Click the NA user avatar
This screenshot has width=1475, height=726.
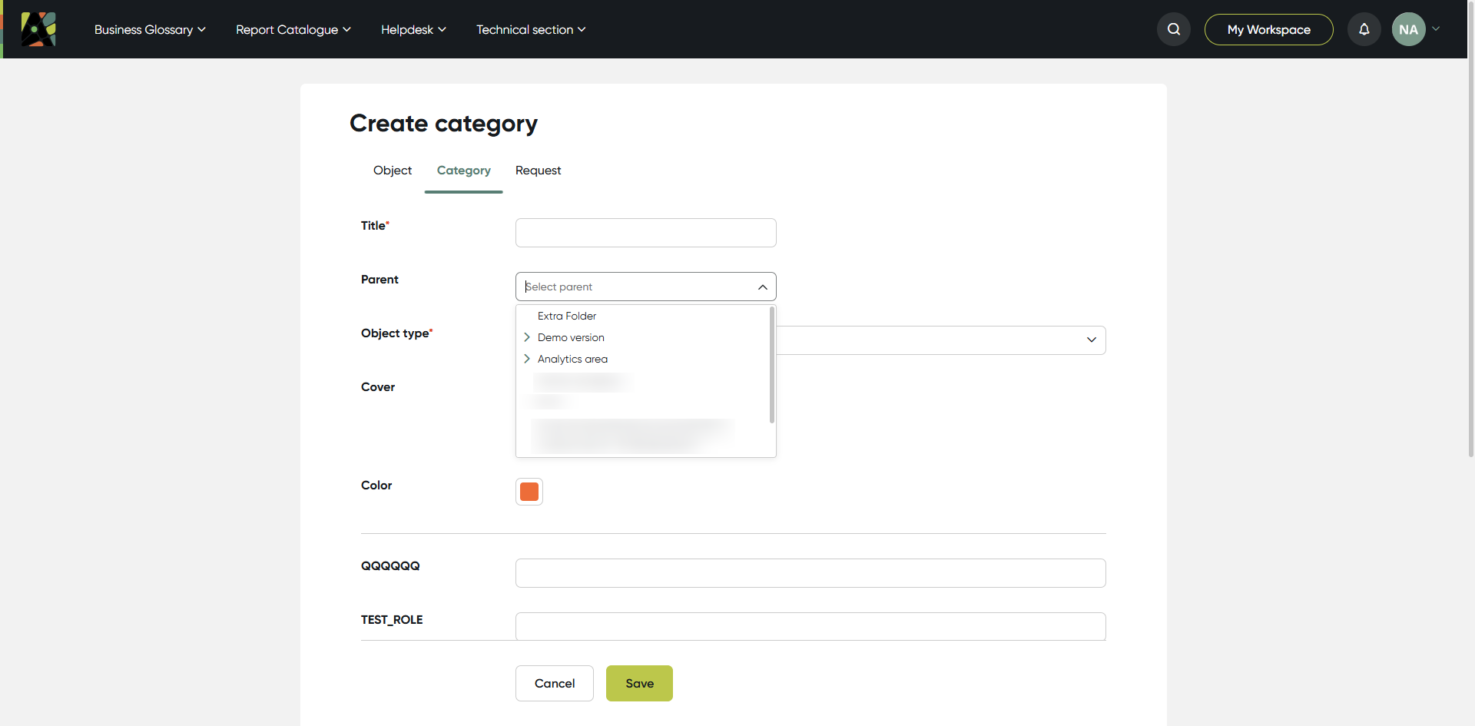click(1409, 29)
